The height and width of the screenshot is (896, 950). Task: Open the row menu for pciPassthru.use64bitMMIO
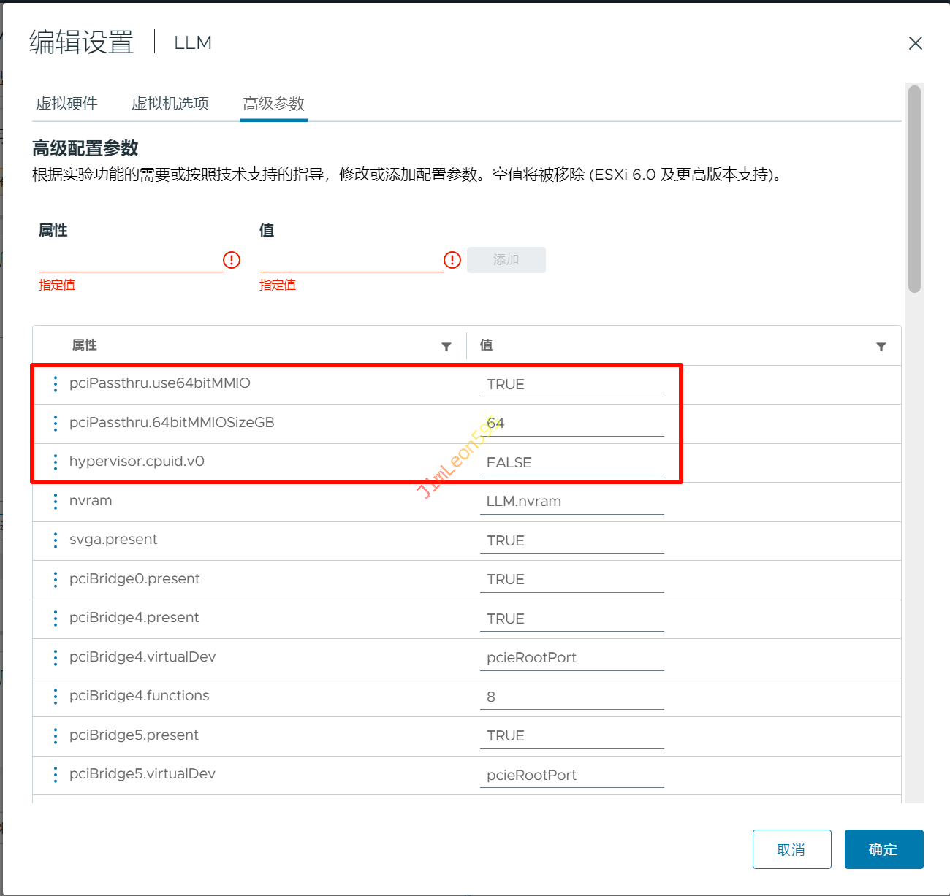coord(56,384)
